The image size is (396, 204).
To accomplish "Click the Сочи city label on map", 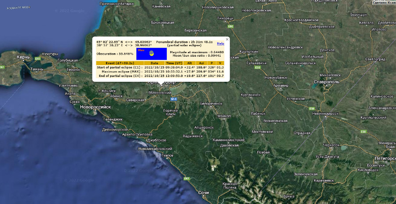I will 203,193.
